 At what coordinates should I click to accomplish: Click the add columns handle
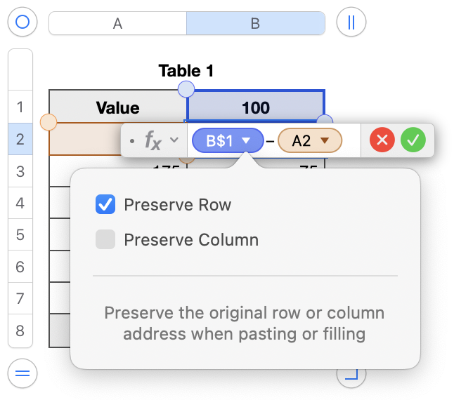351,22
